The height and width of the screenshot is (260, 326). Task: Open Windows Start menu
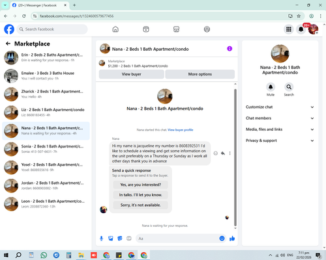point(6,255)
